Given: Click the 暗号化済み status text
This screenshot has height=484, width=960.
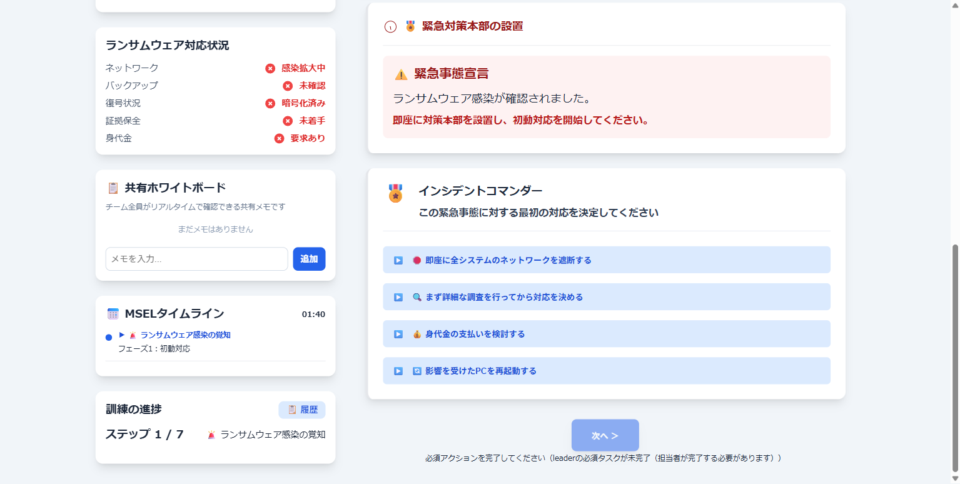Looking at the screenshot, I should (x=303, y=103).
